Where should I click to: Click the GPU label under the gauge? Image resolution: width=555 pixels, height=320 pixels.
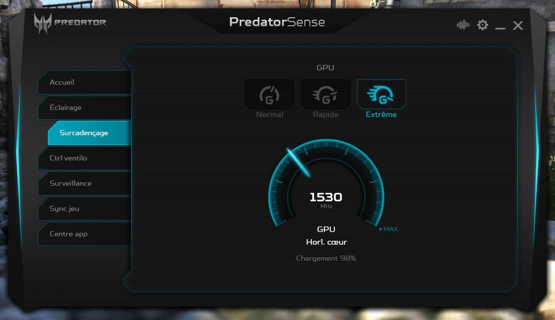326,229
